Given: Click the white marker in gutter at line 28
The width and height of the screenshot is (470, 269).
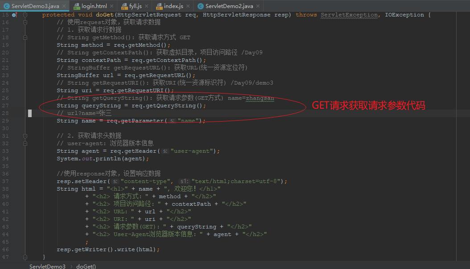Looking at the screenshot, I should (x=30, y=113).
